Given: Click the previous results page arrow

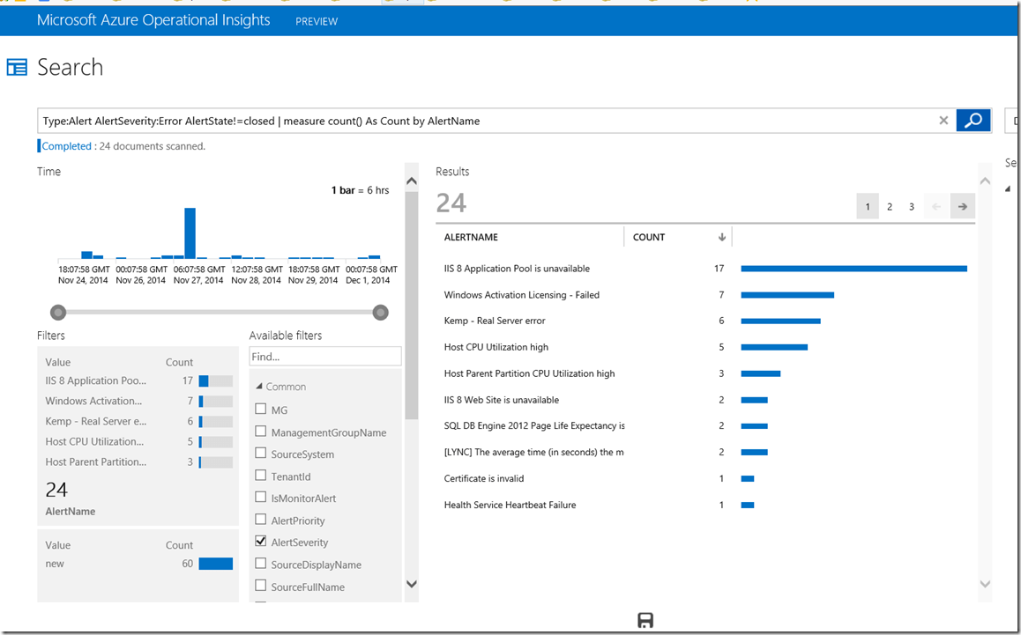Looking at the screenshot, I should [936, 207].
